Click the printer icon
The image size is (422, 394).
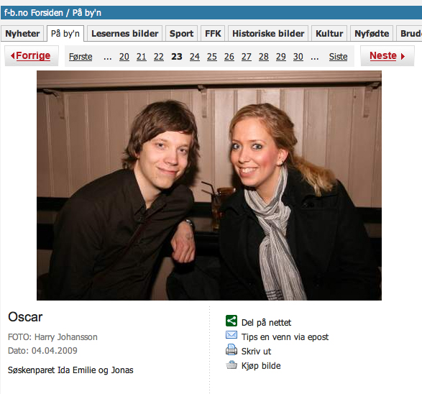click(x=231, y=349)
